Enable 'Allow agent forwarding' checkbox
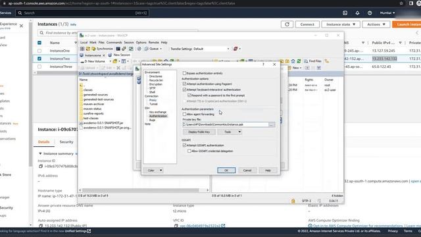 (x=184, y=114)
